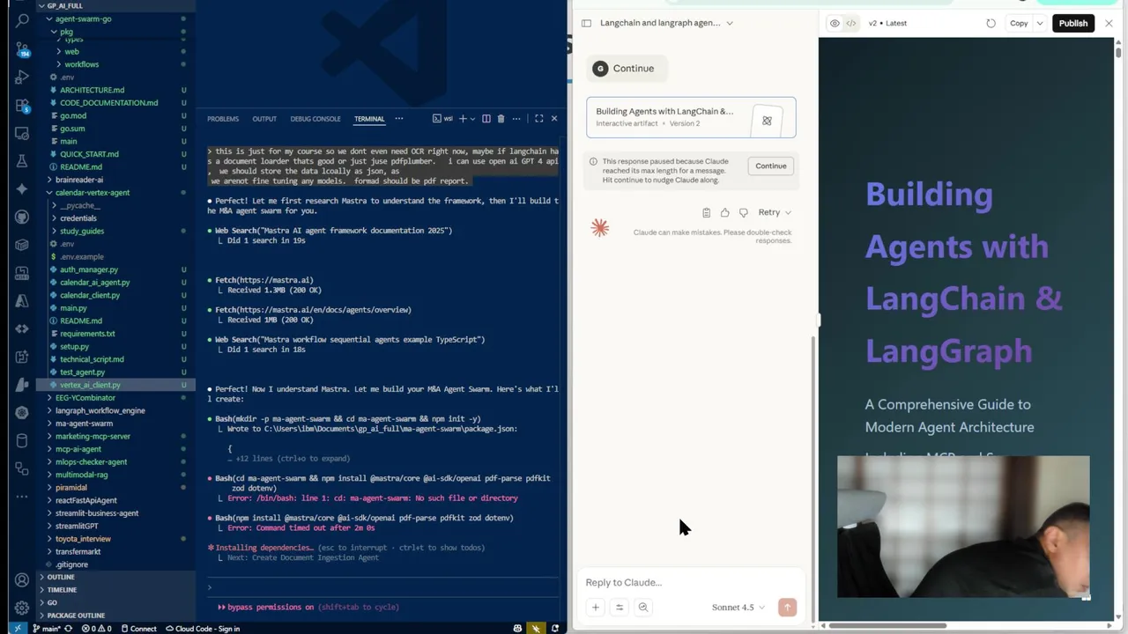Open Azure icon in activity bar
Viewport: 1128px width, 634px height.
click(x=22, y=301)
